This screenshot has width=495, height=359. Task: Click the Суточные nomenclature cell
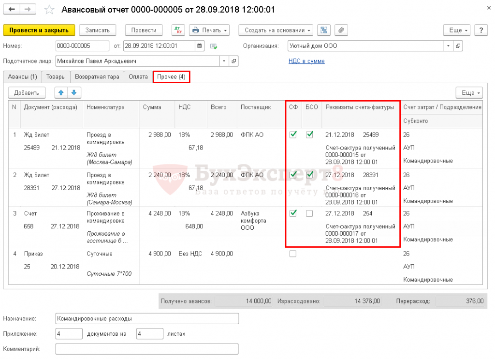point(100,254)
